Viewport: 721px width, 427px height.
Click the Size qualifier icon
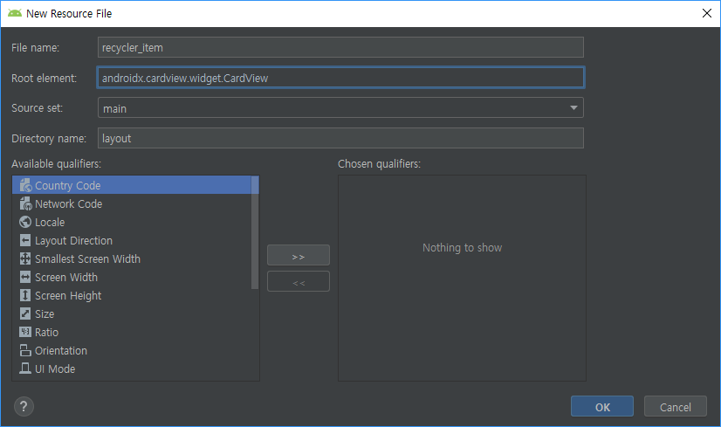click(25, 313)
